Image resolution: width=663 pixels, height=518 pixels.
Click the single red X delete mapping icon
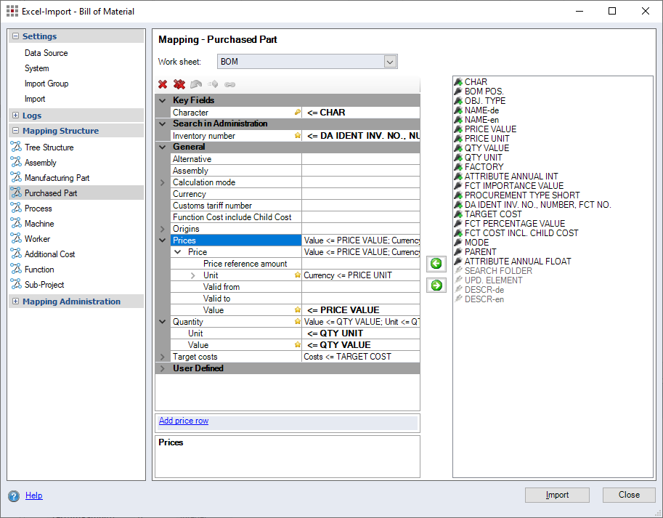(x=163, y=84)
